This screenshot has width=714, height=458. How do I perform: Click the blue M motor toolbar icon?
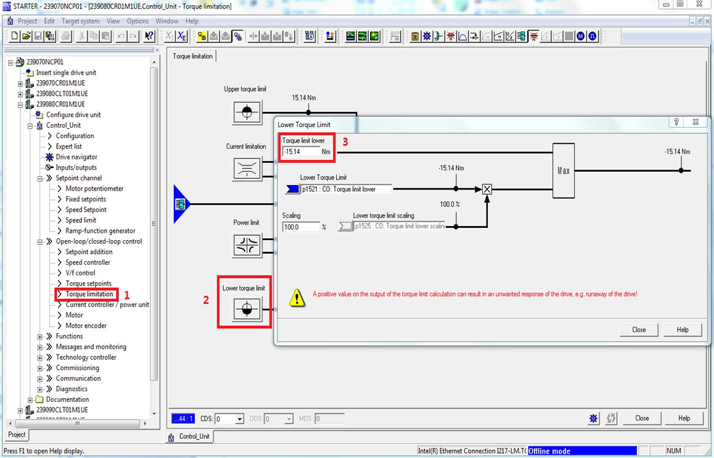(581, 36)
